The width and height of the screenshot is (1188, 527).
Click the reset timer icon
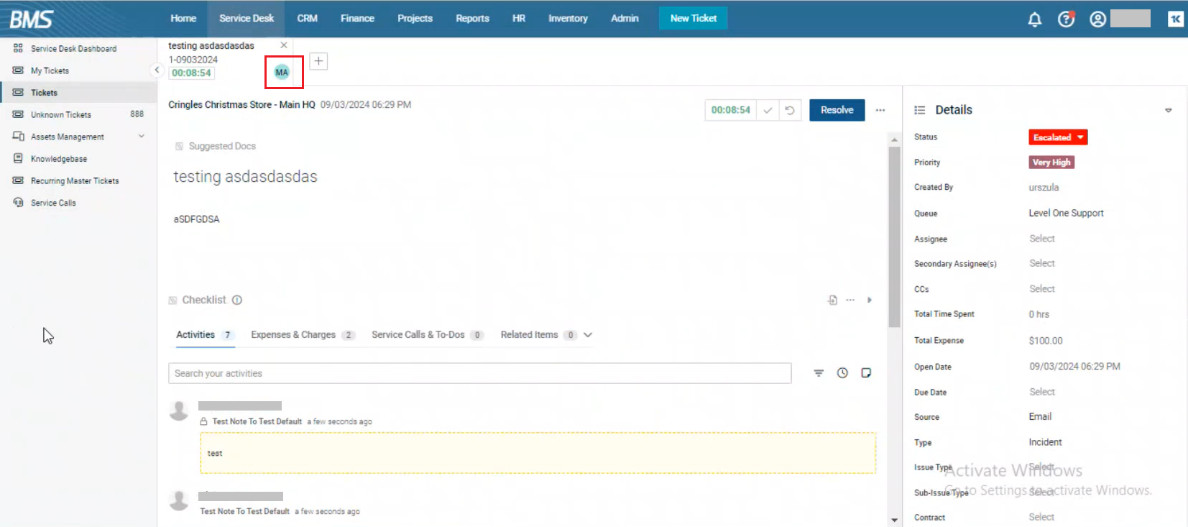click(790, 110)
